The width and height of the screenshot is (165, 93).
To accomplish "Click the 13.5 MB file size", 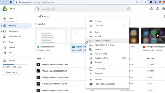I will 151,64.
